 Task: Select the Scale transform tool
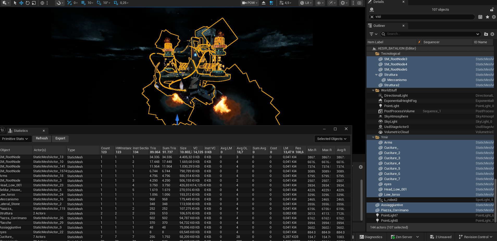tap(34, 3)
